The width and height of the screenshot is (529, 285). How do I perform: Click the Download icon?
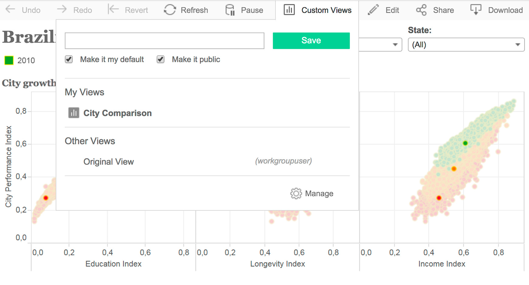coord(475,10)
